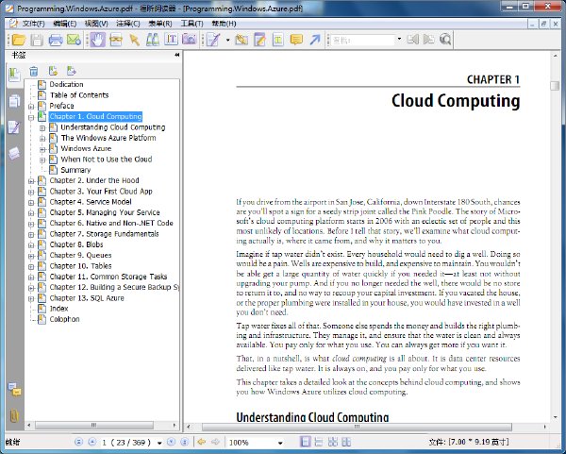Expand The Windows Azure Platform bookmark
Screen dimensions: 566x454
[42, 139]
